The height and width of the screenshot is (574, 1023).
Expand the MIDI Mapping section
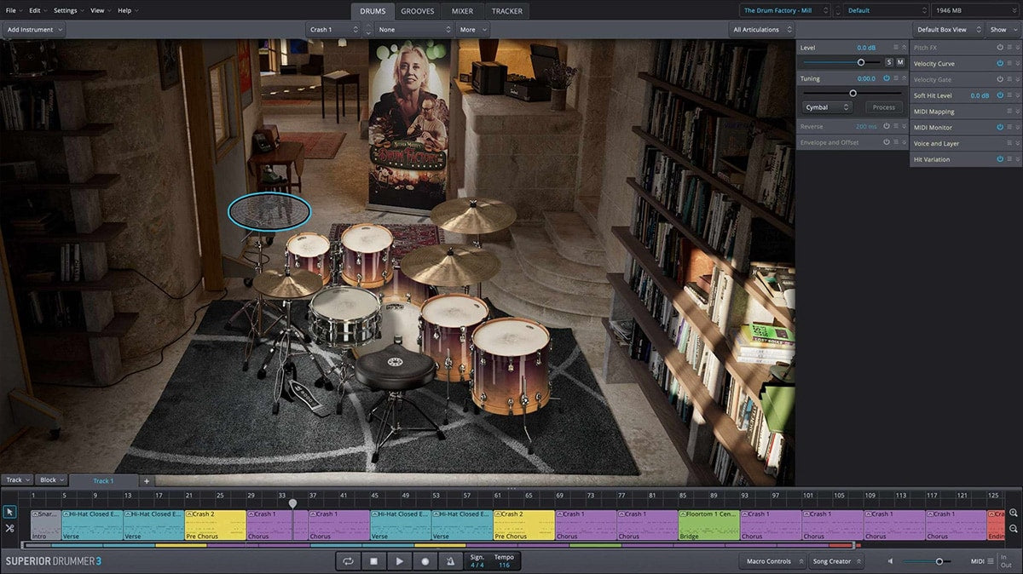pos(1017,112)
